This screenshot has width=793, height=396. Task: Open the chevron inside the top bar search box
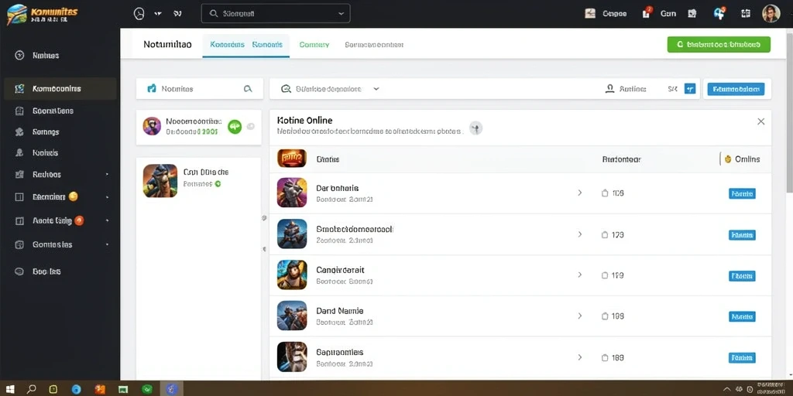pos(342,14)
